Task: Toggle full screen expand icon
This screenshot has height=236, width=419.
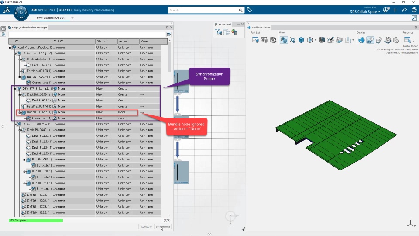Action: tap(414, 18)
